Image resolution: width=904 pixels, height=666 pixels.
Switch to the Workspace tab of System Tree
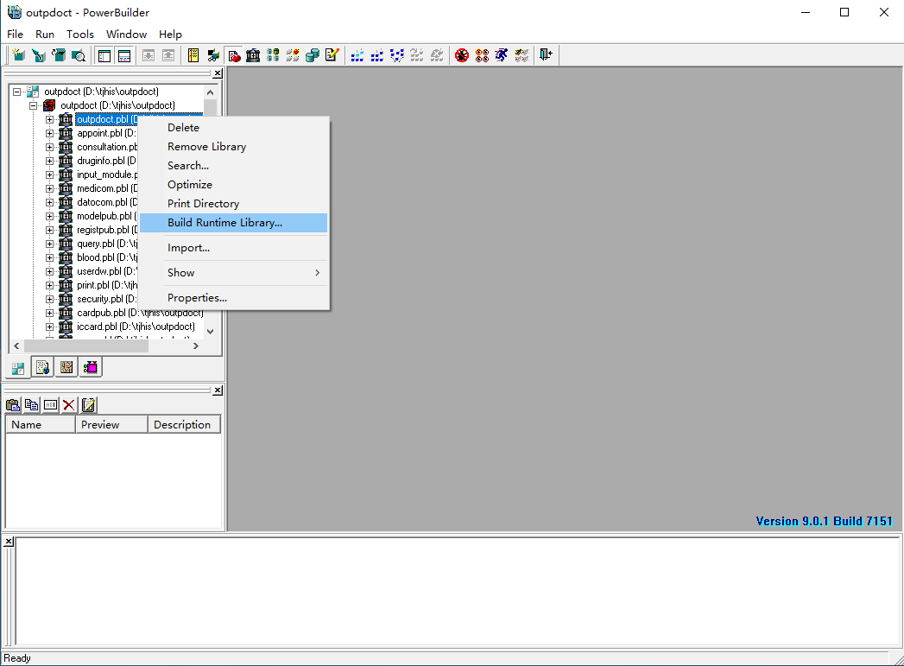tap(18, 368)
